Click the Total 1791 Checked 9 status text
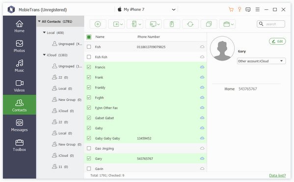The image size is (294, 182). coord(107,176)
